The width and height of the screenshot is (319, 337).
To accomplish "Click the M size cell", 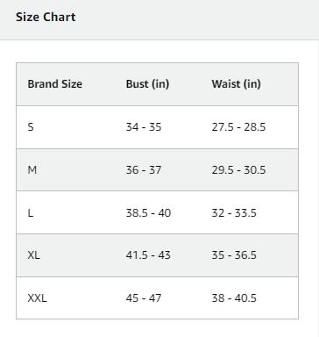I will 32,169.
